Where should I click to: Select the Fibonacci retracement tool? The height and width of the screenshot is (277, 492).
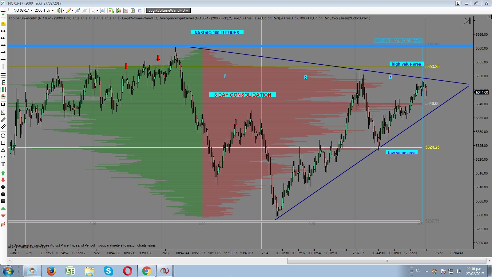[x=3, y=82]
